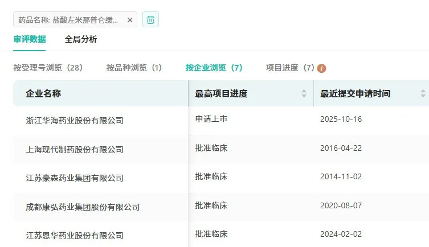This screenshot has width=429, height=247.
Task: Select 按企业浏览 (7) view
Action: 214,68
